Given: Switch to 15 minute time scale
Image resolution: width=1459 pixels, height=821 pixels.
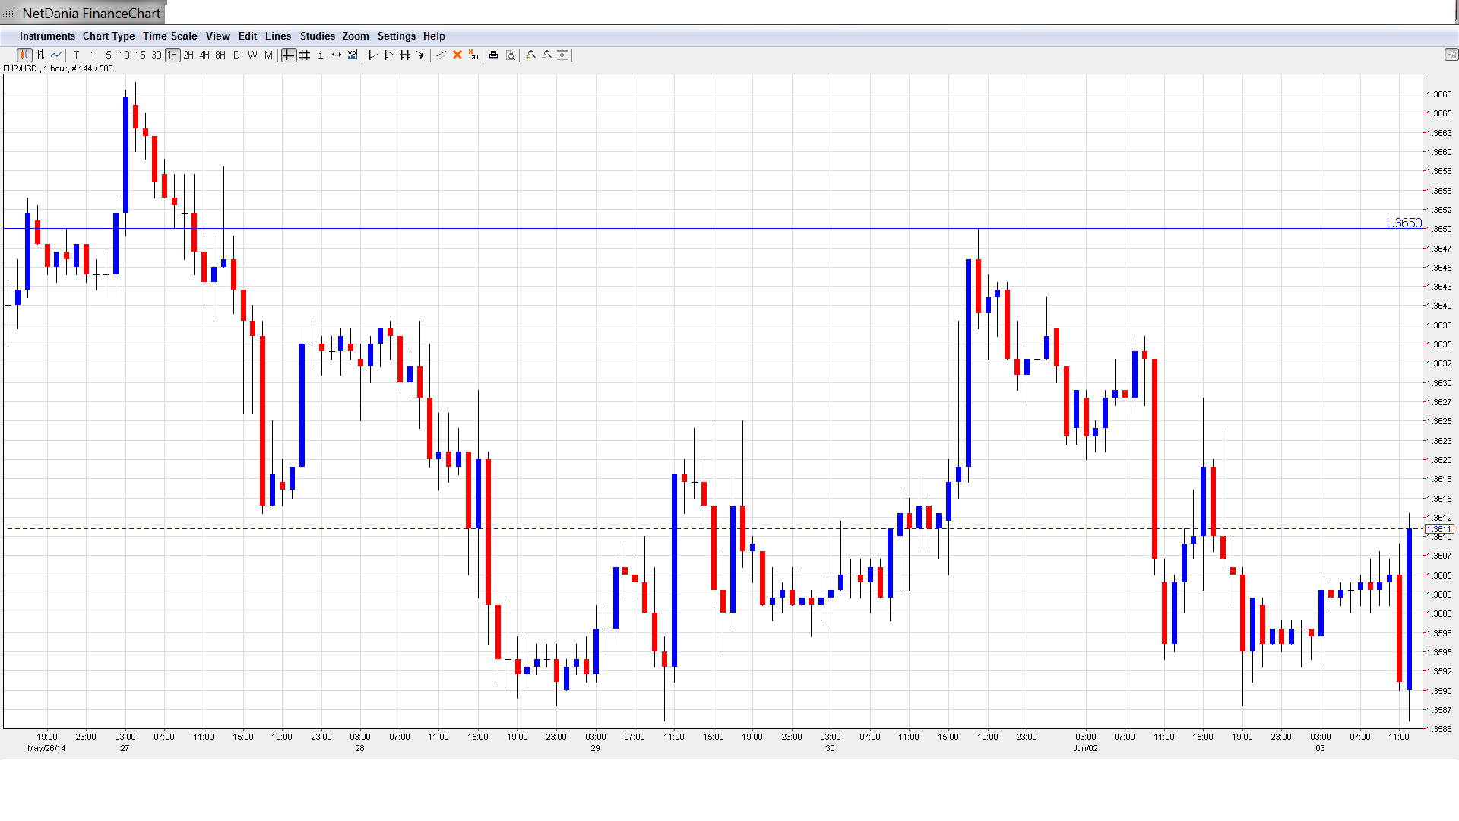Looking at the screenshot, I should coord(141,55).
